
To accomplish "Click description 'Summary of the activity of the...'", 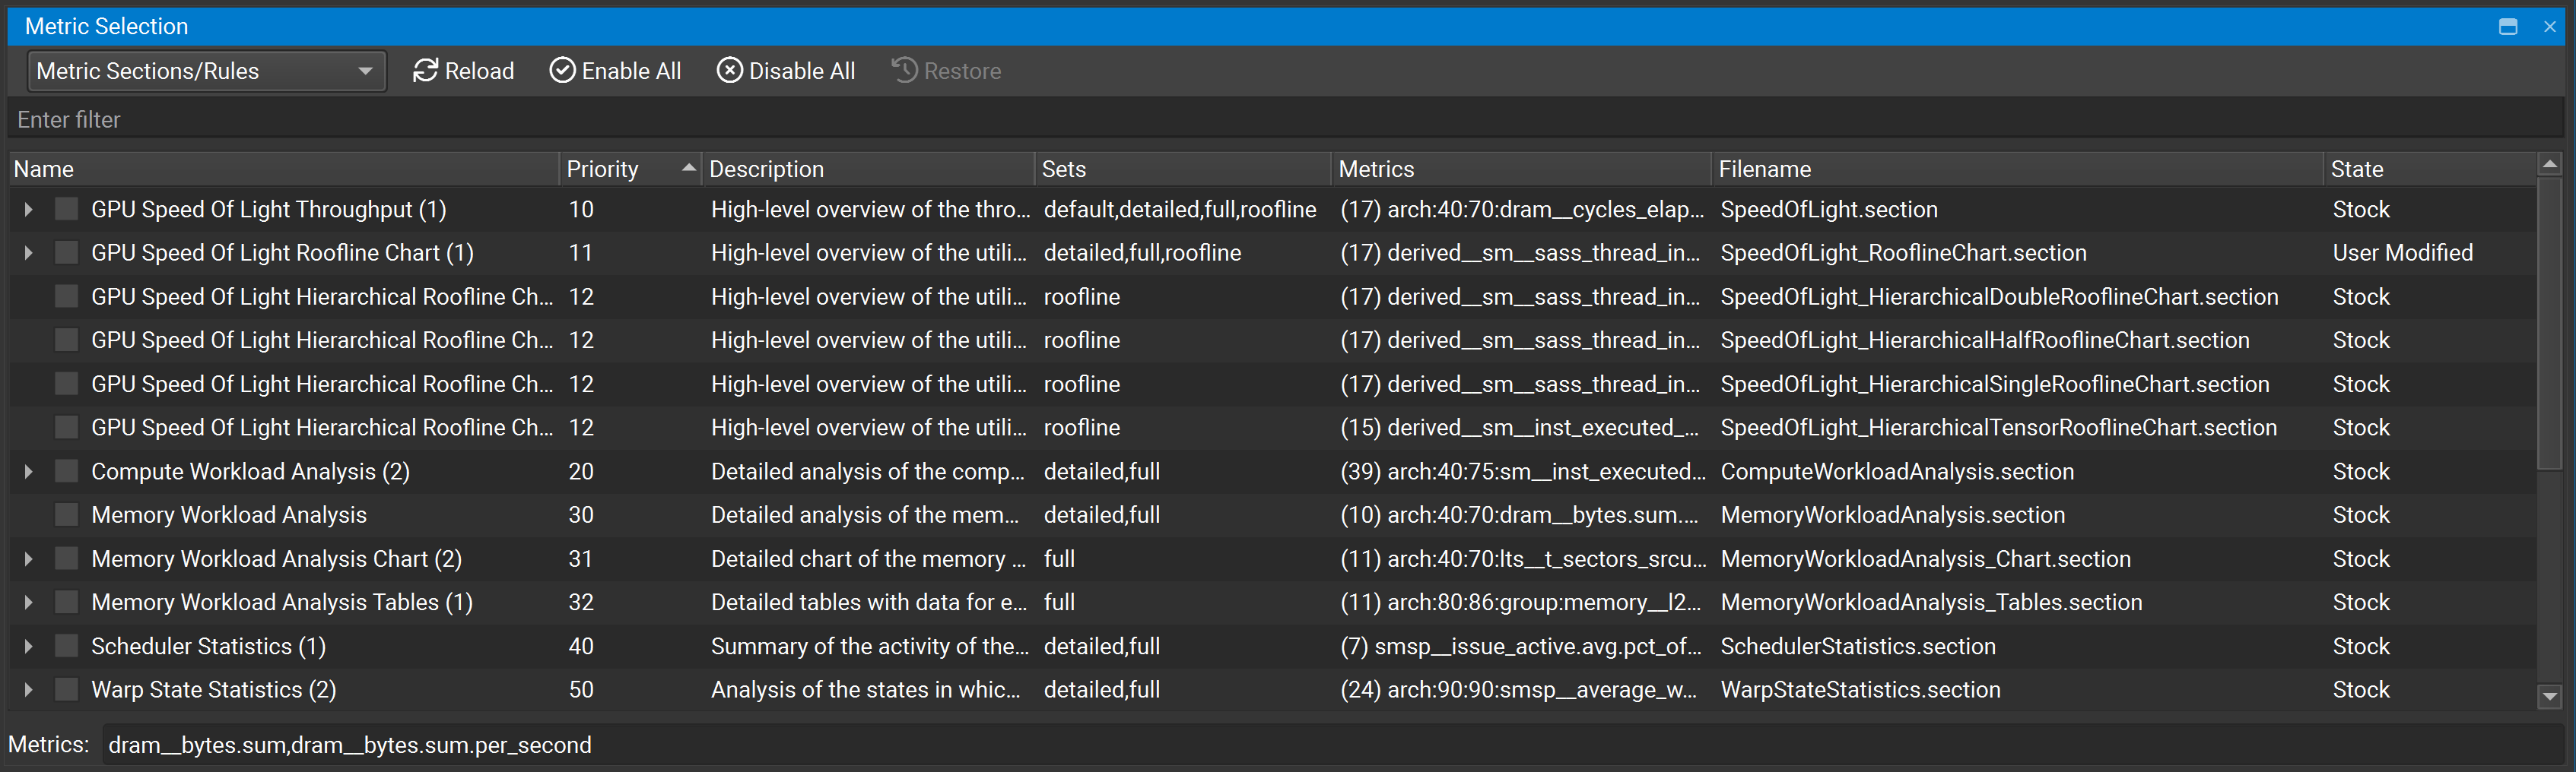I will pos(869,646).
